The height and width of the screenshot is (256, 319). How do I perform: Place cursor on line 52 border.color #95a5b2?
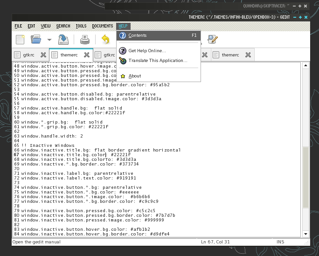point(95,85)
